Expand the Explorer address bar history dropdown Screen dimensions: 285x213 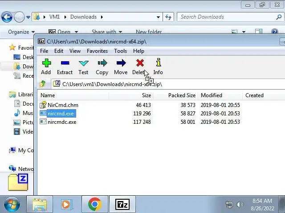158,17
